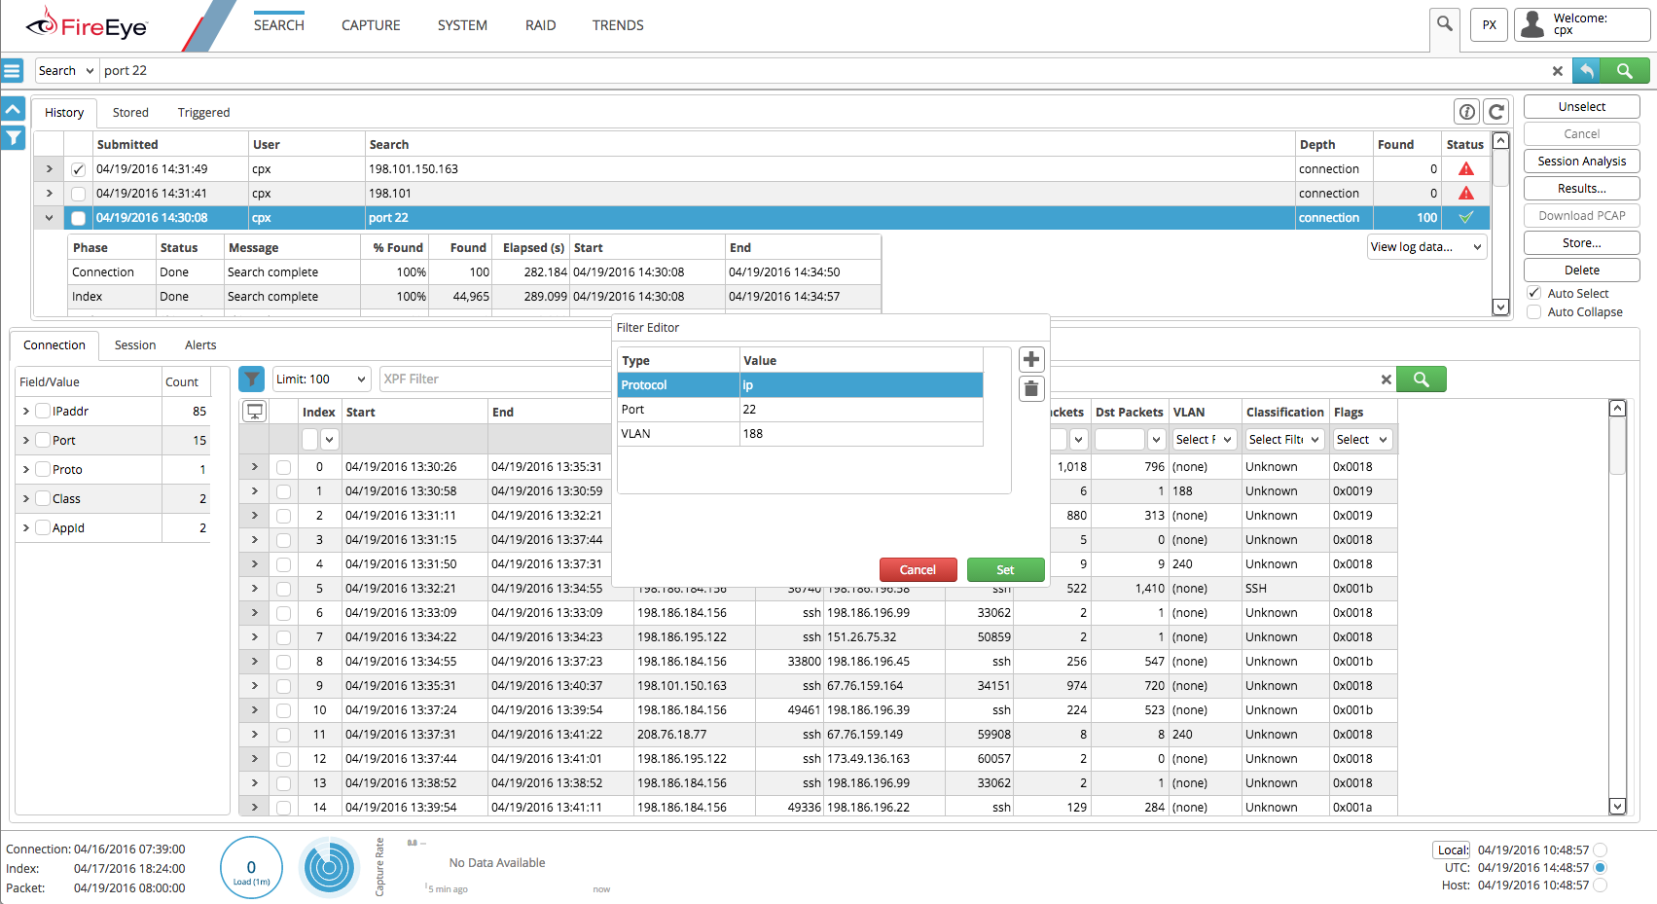Open the CAPTURE menu

(371, 25)
